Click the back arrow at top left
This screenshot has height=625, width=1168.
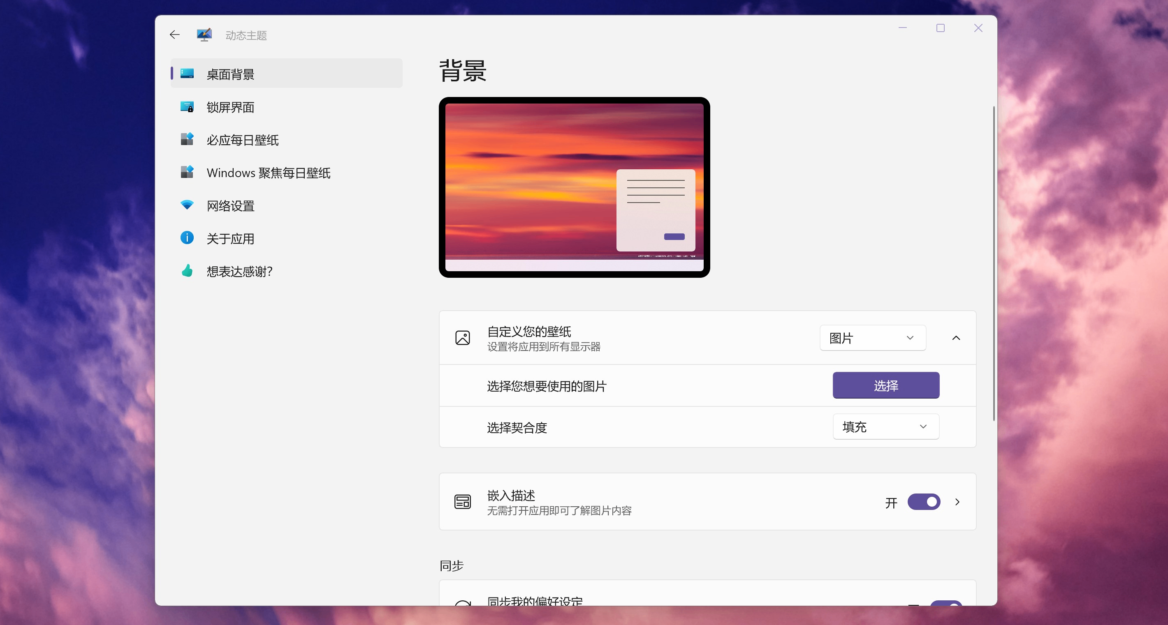[x=174, y=35]
